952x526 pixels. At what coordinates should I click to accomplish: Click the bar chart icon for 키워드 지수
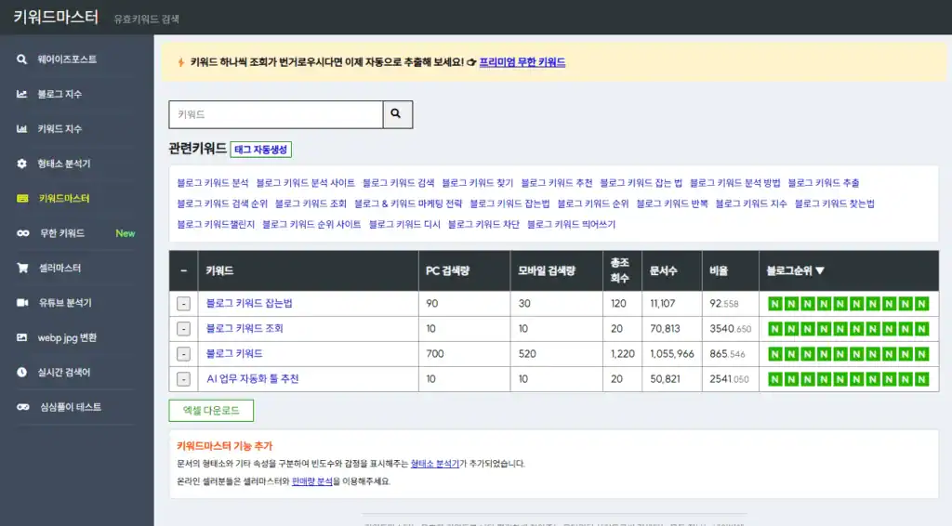(21, 129)
